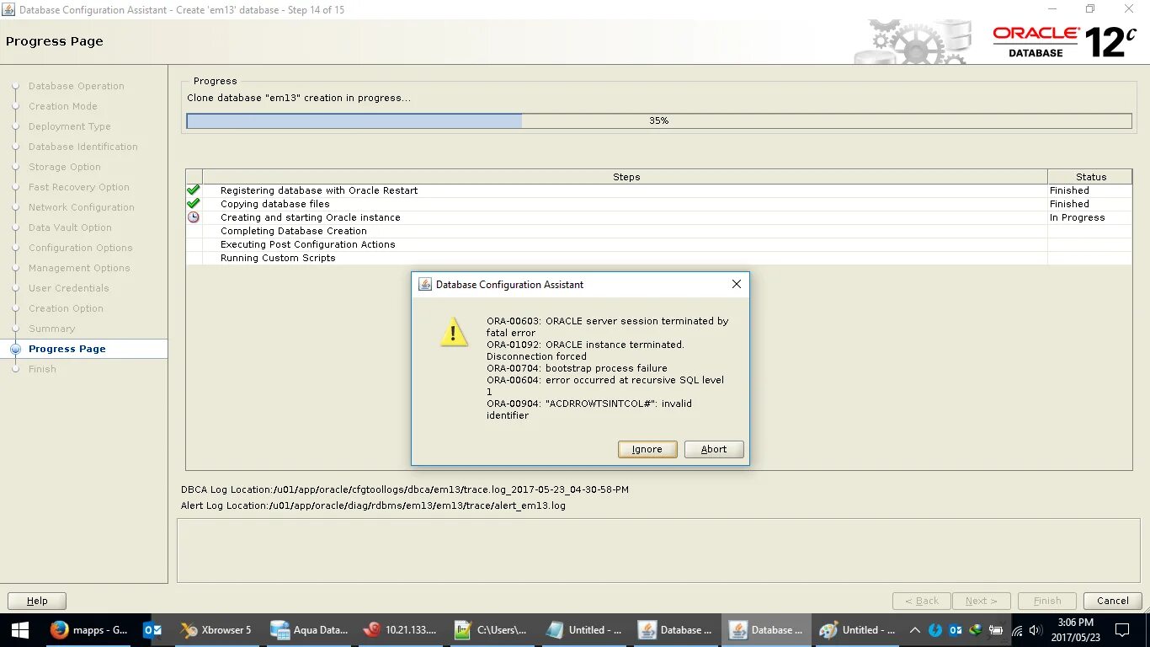Viewport: 1150px width, 647px height.
Task: Click the yellow warning triangle icon
Action: (454, 333)
